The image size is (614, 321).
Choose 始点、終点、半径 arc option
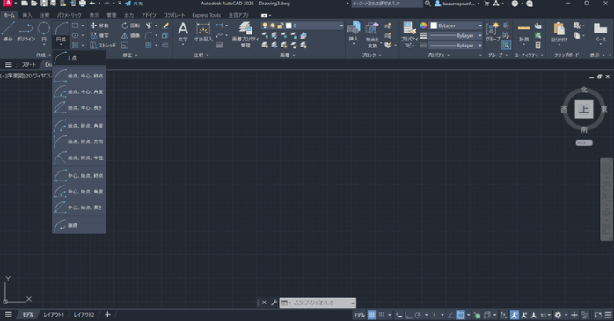[x=78, y=157]
